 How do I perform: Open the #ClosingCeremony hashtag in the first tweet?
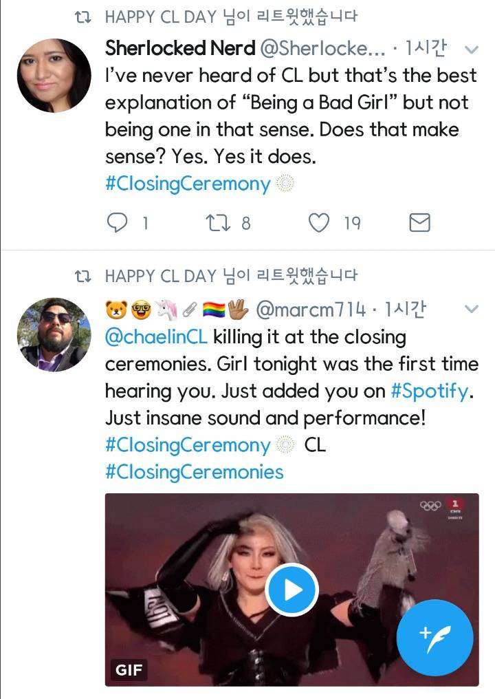[x=188, y=184]
